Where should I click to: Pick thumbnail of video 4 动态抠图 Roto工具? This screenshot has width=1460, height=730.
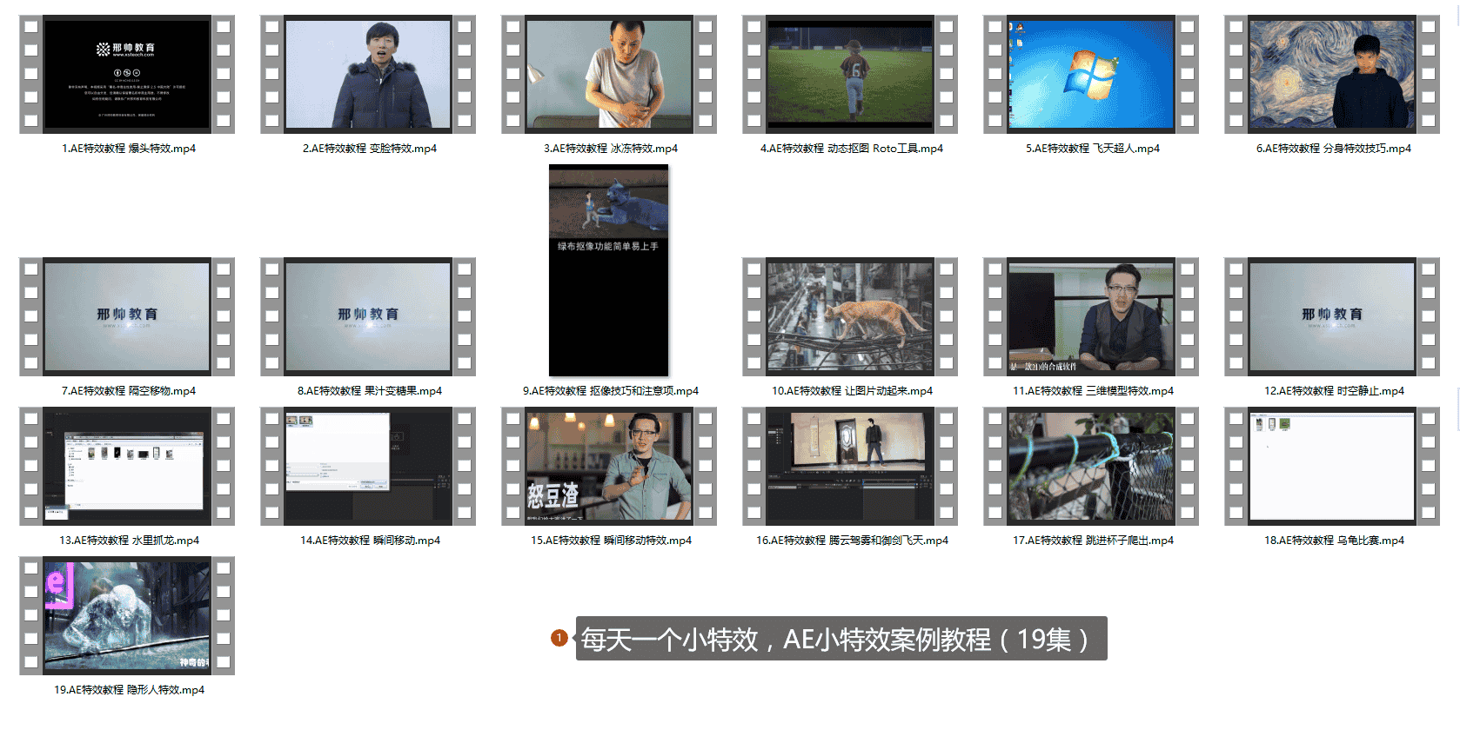coord(850,74)
